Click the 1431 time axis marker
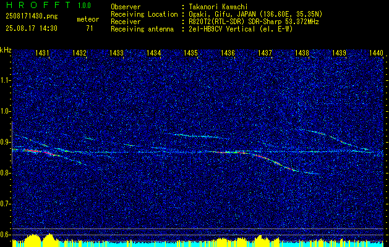This screenshot has height=247, width=389. coord(42,52)
